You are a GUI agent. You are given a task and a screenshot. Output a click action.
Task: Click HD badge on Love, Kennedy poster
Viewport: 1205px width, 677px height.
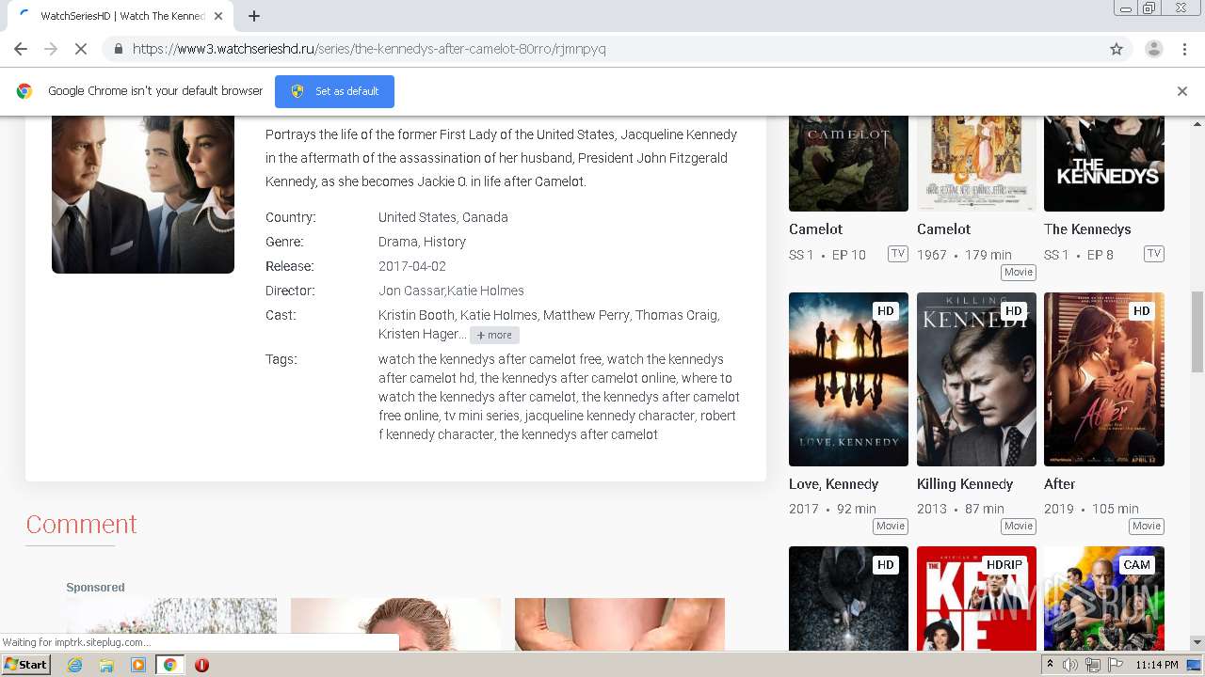(885, 310)
